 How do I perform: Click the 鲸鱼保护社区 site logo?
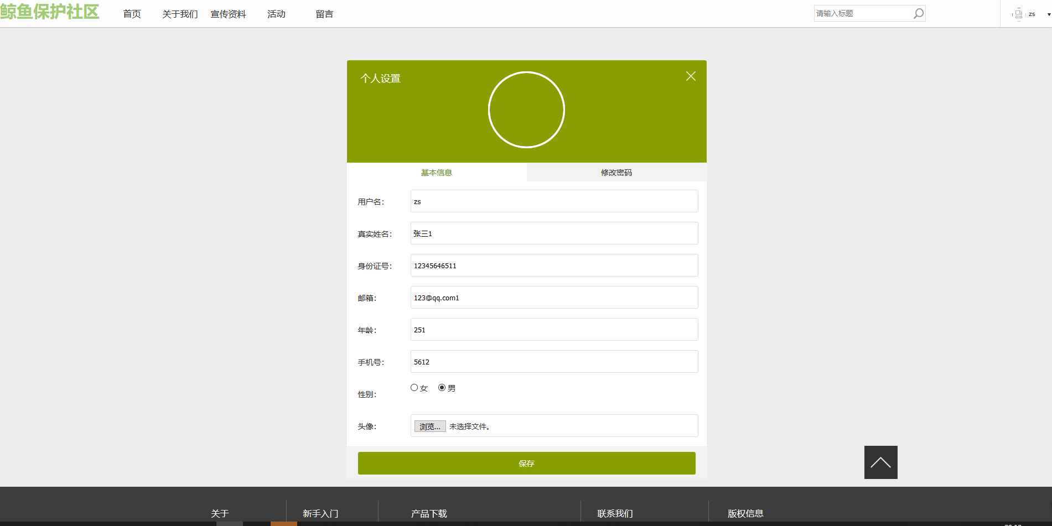pyautogui.click(x=50, y=11)
